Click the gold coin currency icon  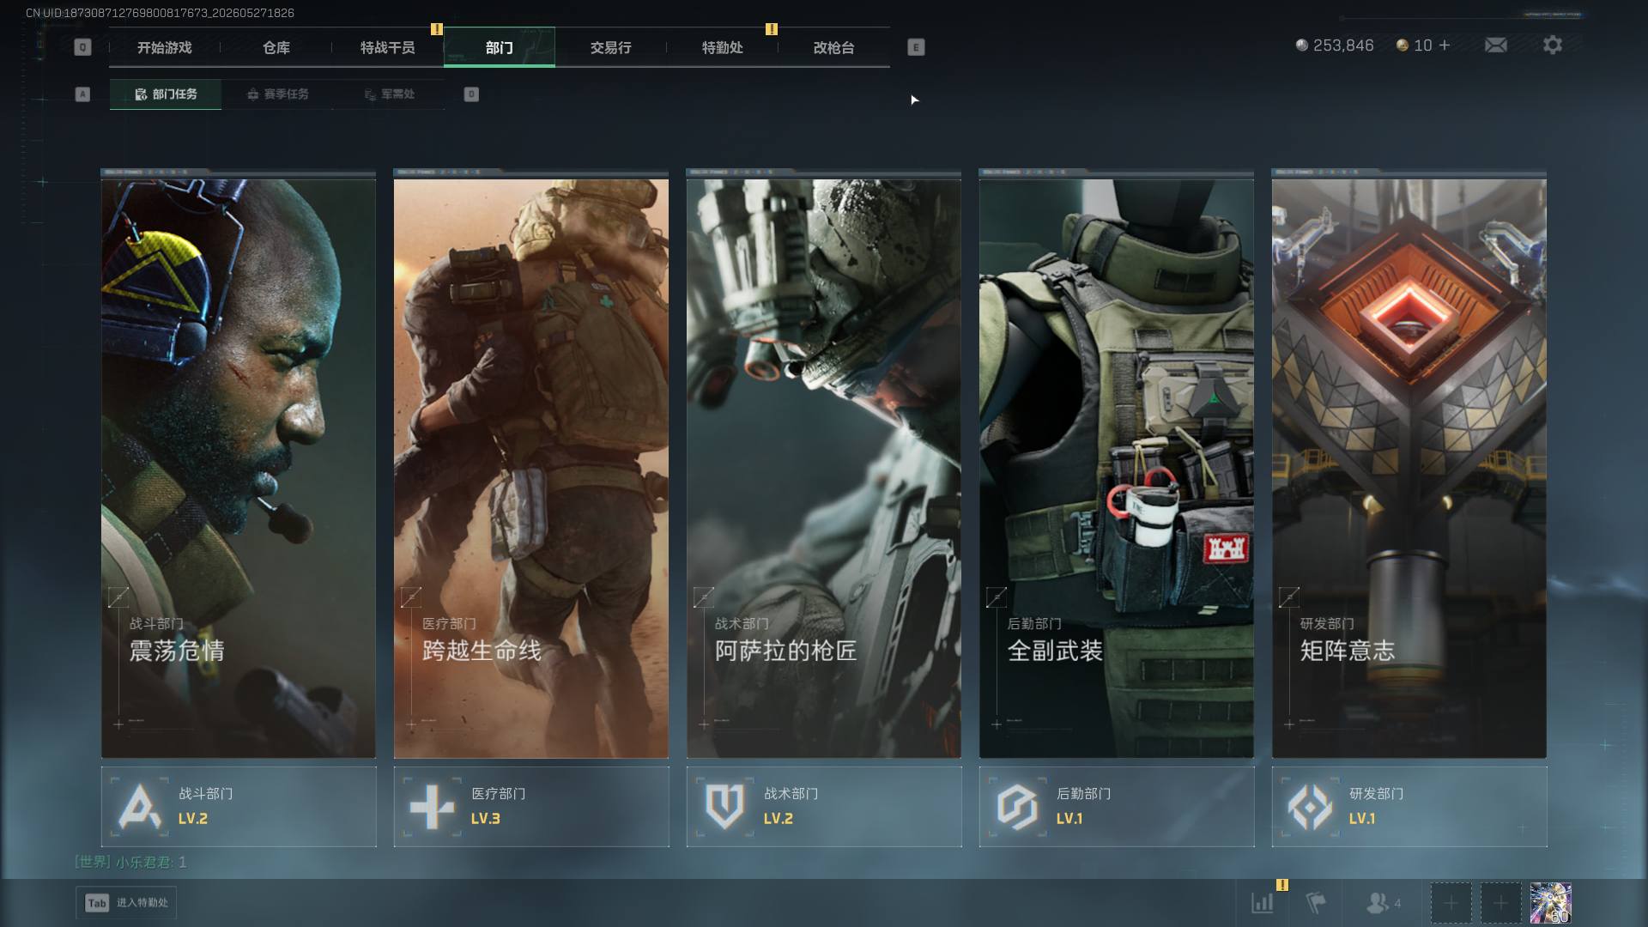click(x=1403, y=45)
